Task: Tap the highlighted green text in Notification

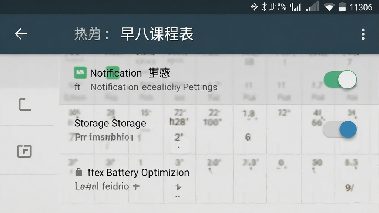Action: coord(113,73)
